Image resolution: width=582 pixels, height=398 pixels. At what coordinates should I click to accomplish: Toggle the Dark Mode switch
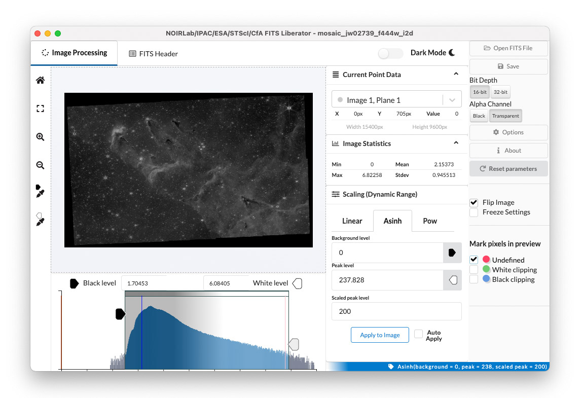point(390,53)
